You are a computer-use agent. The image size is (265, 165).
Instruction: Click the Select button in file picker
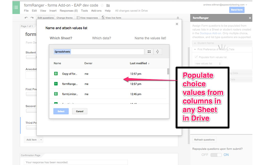[x=61, y=111]
